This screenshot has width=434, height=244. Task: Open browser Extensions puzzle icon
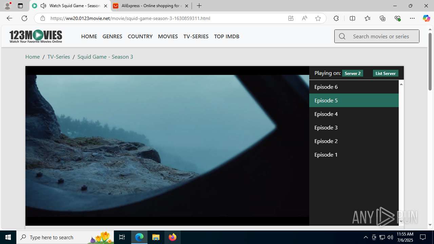[x=336, y=18]
